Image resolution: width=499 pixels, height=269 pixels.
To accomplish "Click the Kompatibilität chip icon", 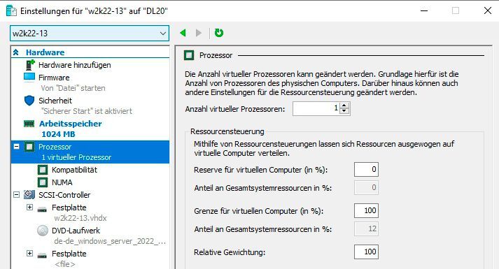I will point(43,170).
